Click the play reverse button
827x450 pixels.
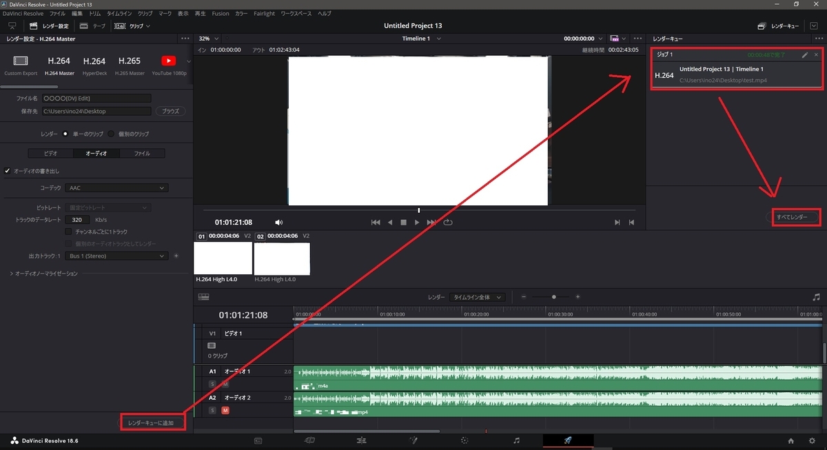390,223
